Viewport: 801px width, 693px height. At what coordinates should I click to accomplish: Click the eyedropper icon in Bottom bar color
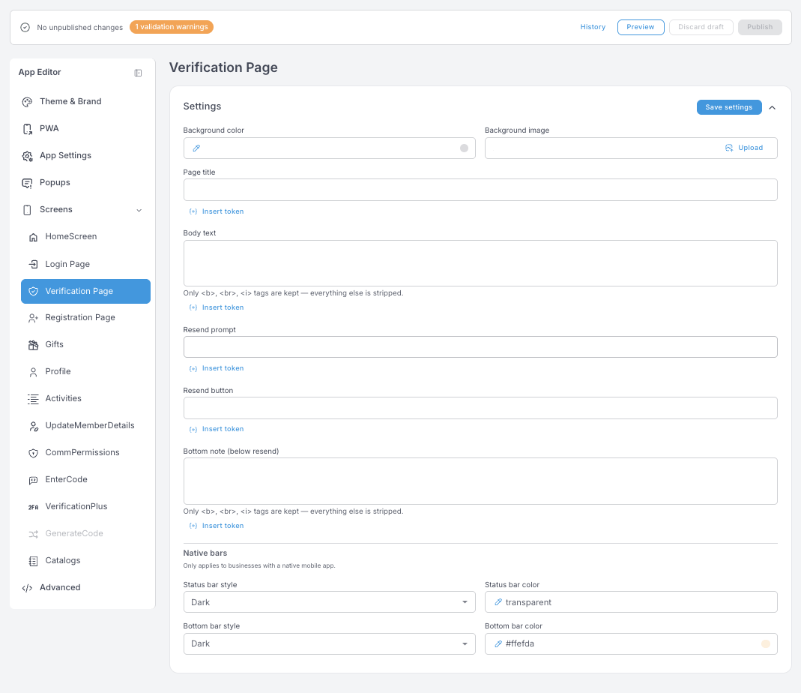pos(498,643)
